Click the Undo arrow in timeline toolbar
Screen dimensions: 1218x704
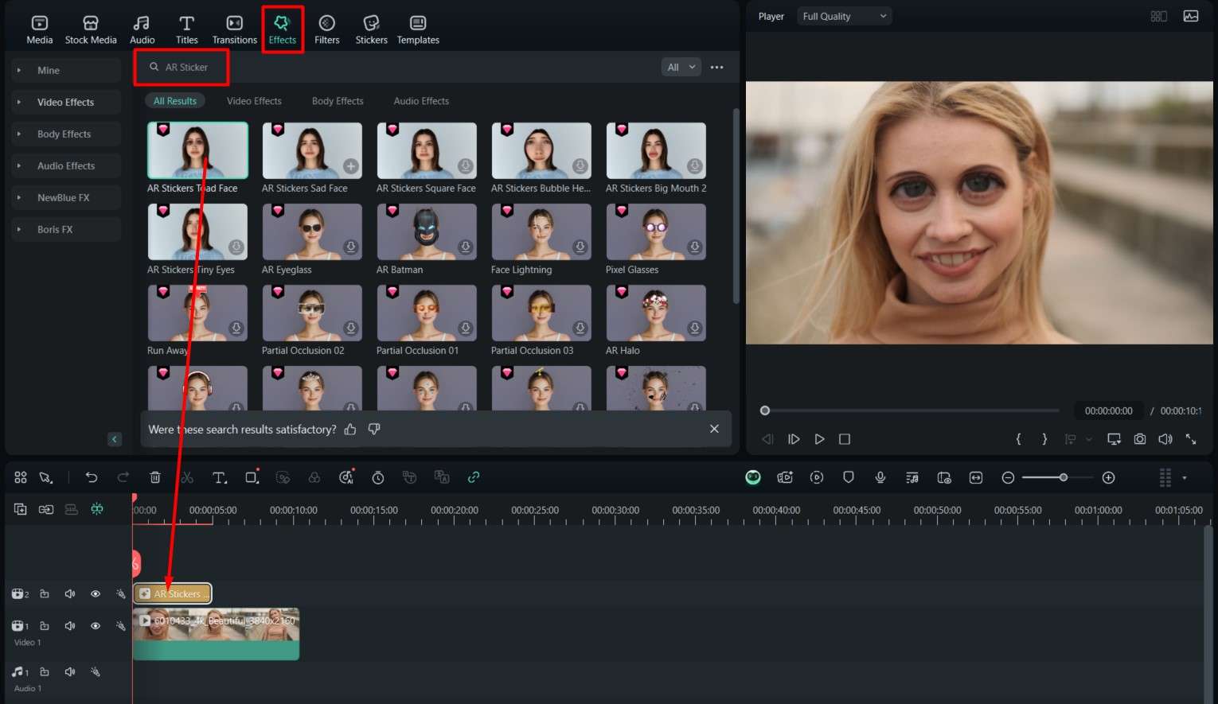pos(92,477)
